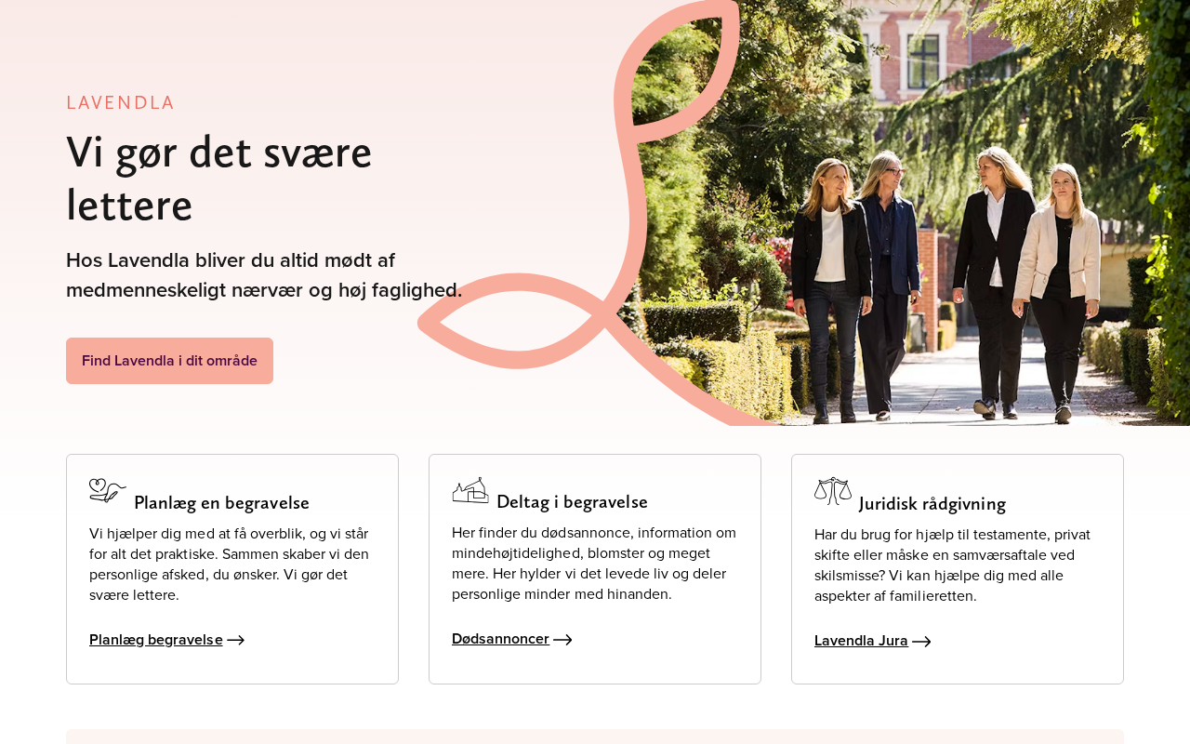
Task: Click the Juridisk rådgivning card description text
Action: 953,565
